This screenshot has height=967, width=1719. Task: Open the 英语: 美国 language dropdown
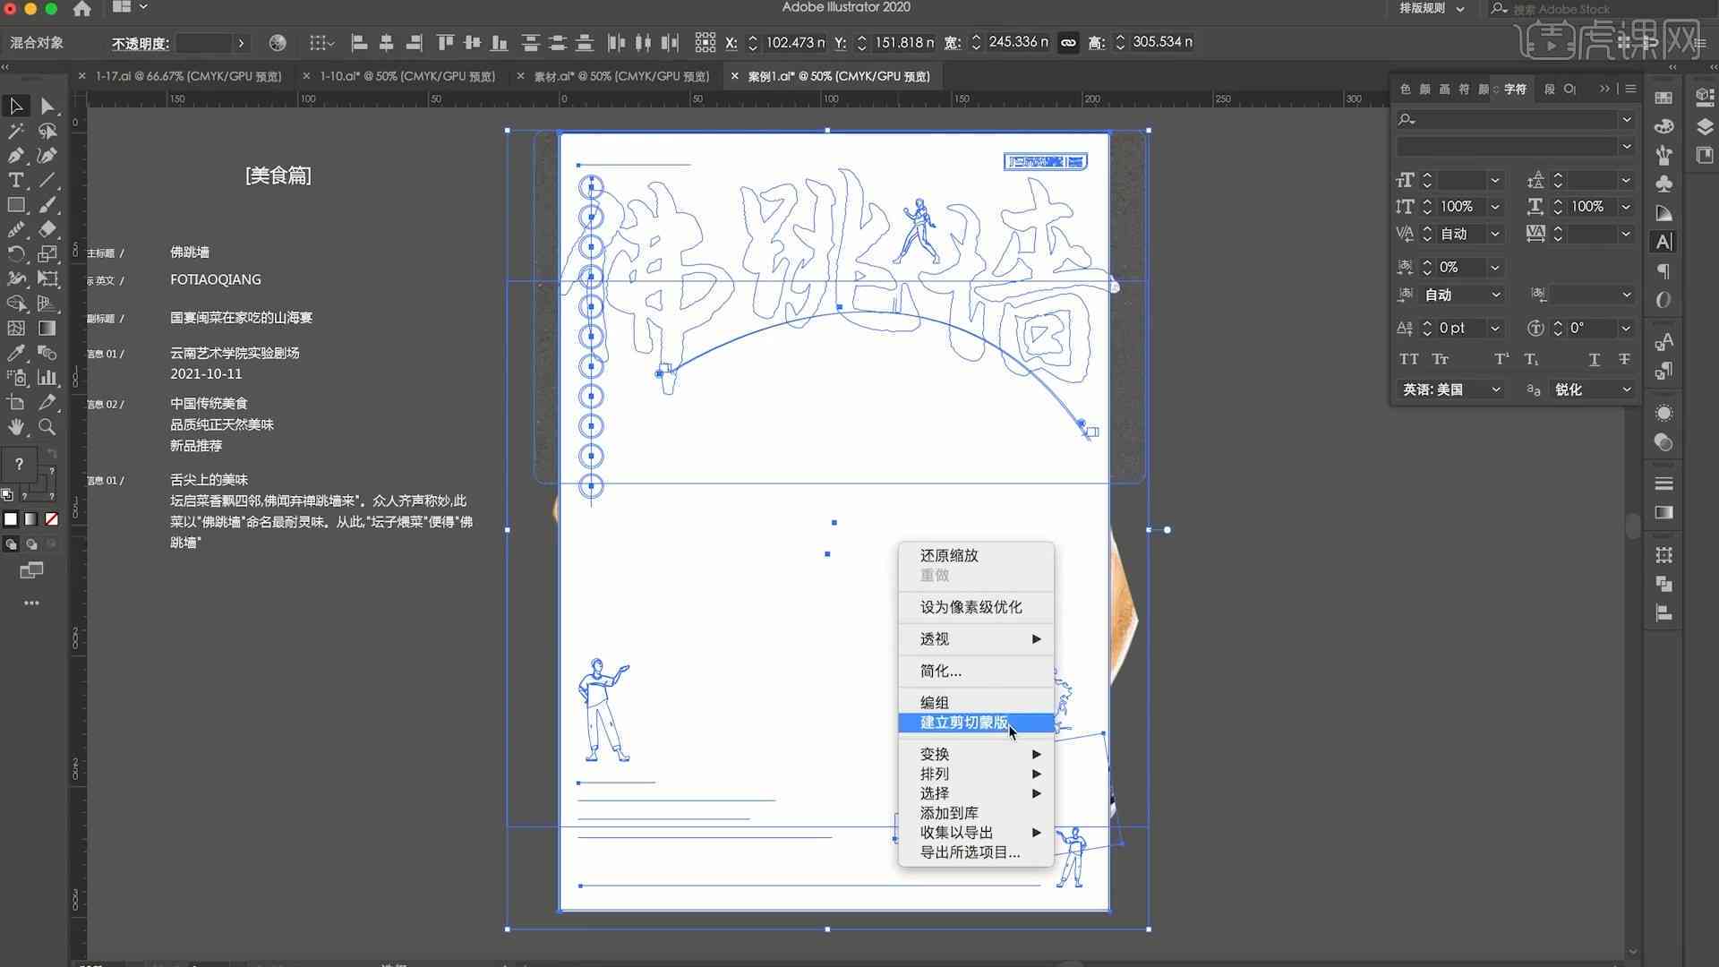pos(1451,389)
